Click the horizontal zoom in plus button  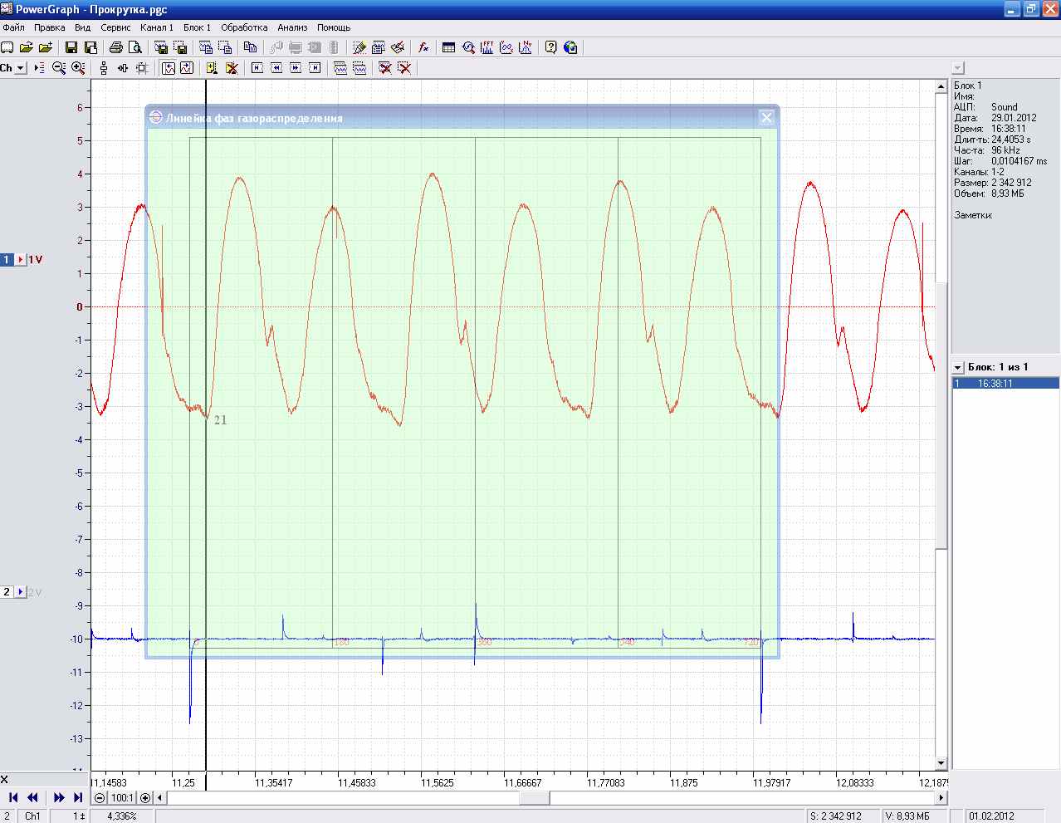(x=146, y=798)
